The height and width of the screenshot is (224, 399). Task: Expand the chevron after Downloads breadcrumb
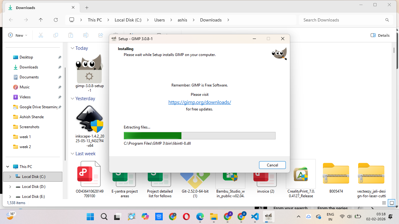228,20
